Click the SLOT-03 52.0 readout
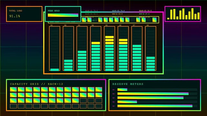Screen dimensions: 207x116 click(x=145, y=11)
